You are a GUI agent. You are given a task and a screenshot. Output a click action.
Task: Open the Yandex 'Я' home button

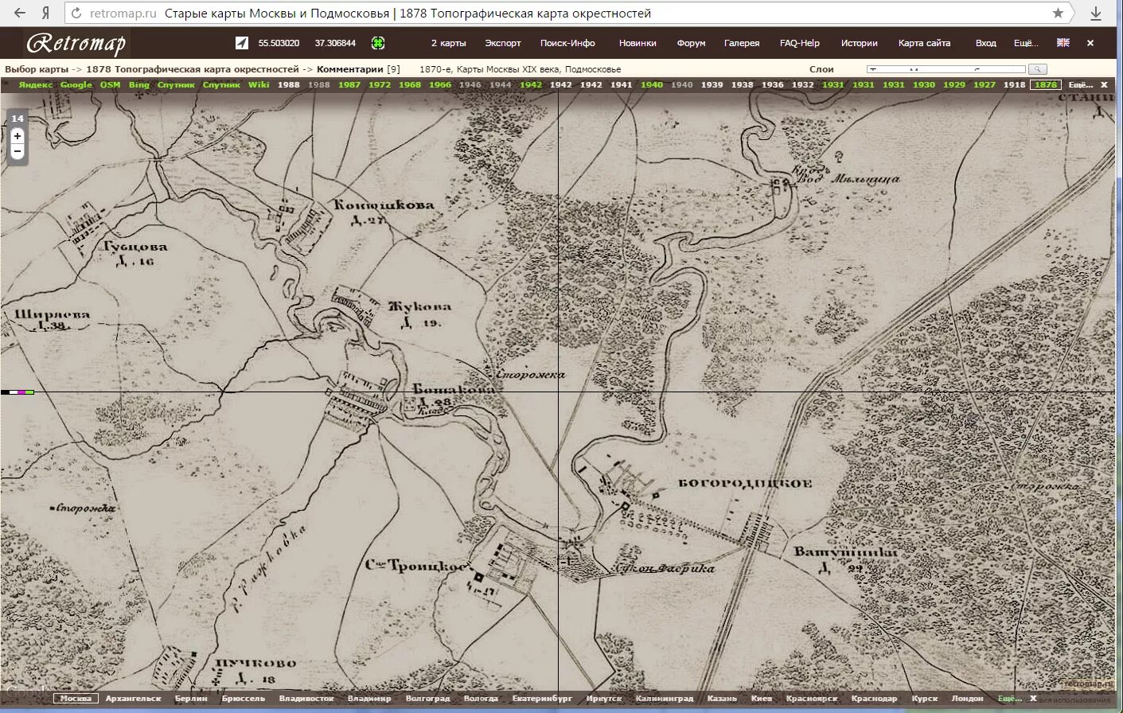coord(46,13)
